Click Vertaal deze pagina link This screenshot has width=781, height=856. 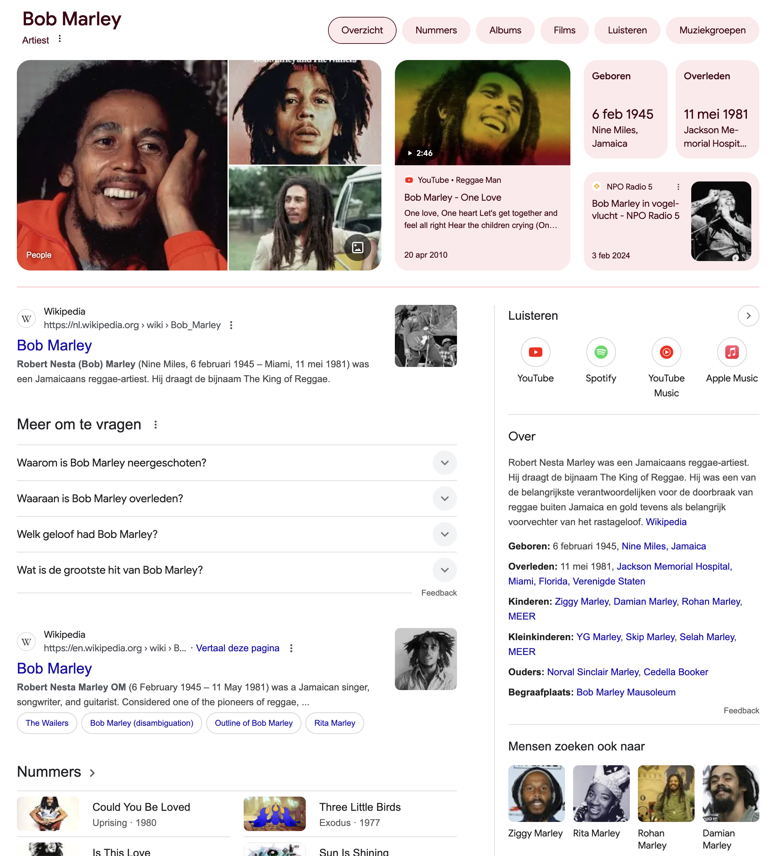click(x=238, y=648)
